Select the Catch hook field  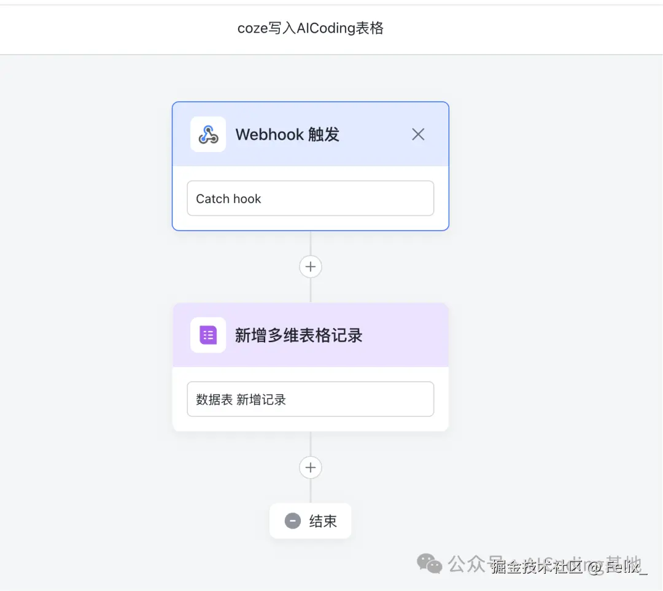pyautogui.click(x=311, y=199)
